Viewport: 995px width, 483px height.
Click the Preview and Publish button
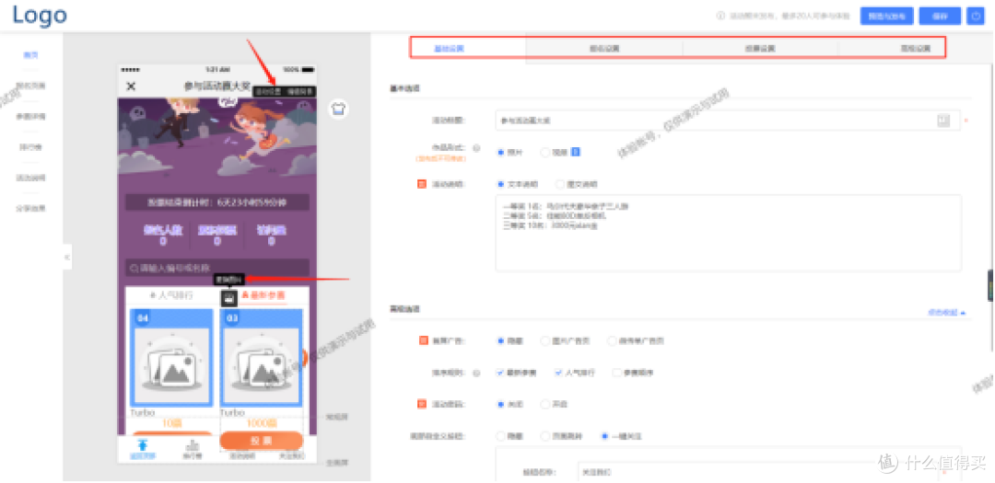click(886, 17)
